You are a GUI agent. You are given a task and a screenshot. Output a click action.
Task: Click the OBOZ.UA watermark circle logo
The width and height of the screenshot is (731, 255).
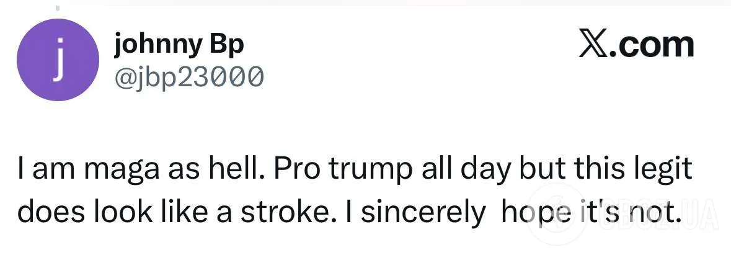pos(557,214)
